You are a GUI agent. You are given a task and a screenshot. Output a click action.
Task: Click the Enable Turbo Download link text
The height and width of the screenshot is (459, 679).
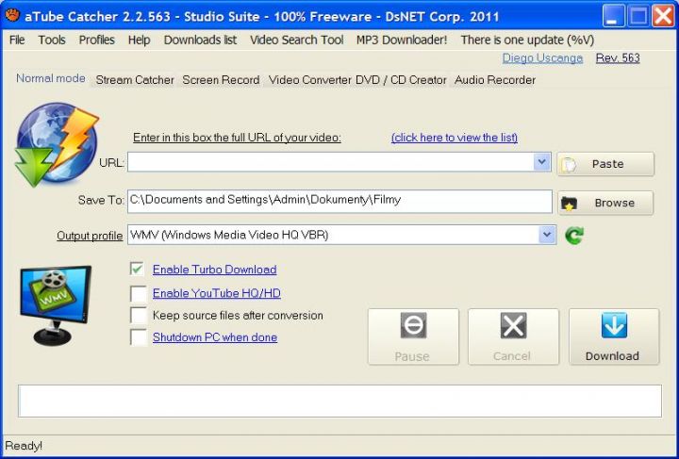214,270
